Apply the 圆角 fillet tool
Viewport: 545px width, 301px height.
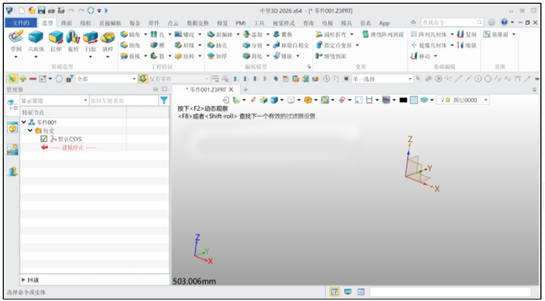point(131,35)
